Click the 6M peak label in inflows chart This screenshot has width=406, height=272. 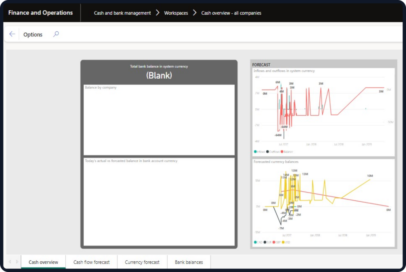click(278, 82)
